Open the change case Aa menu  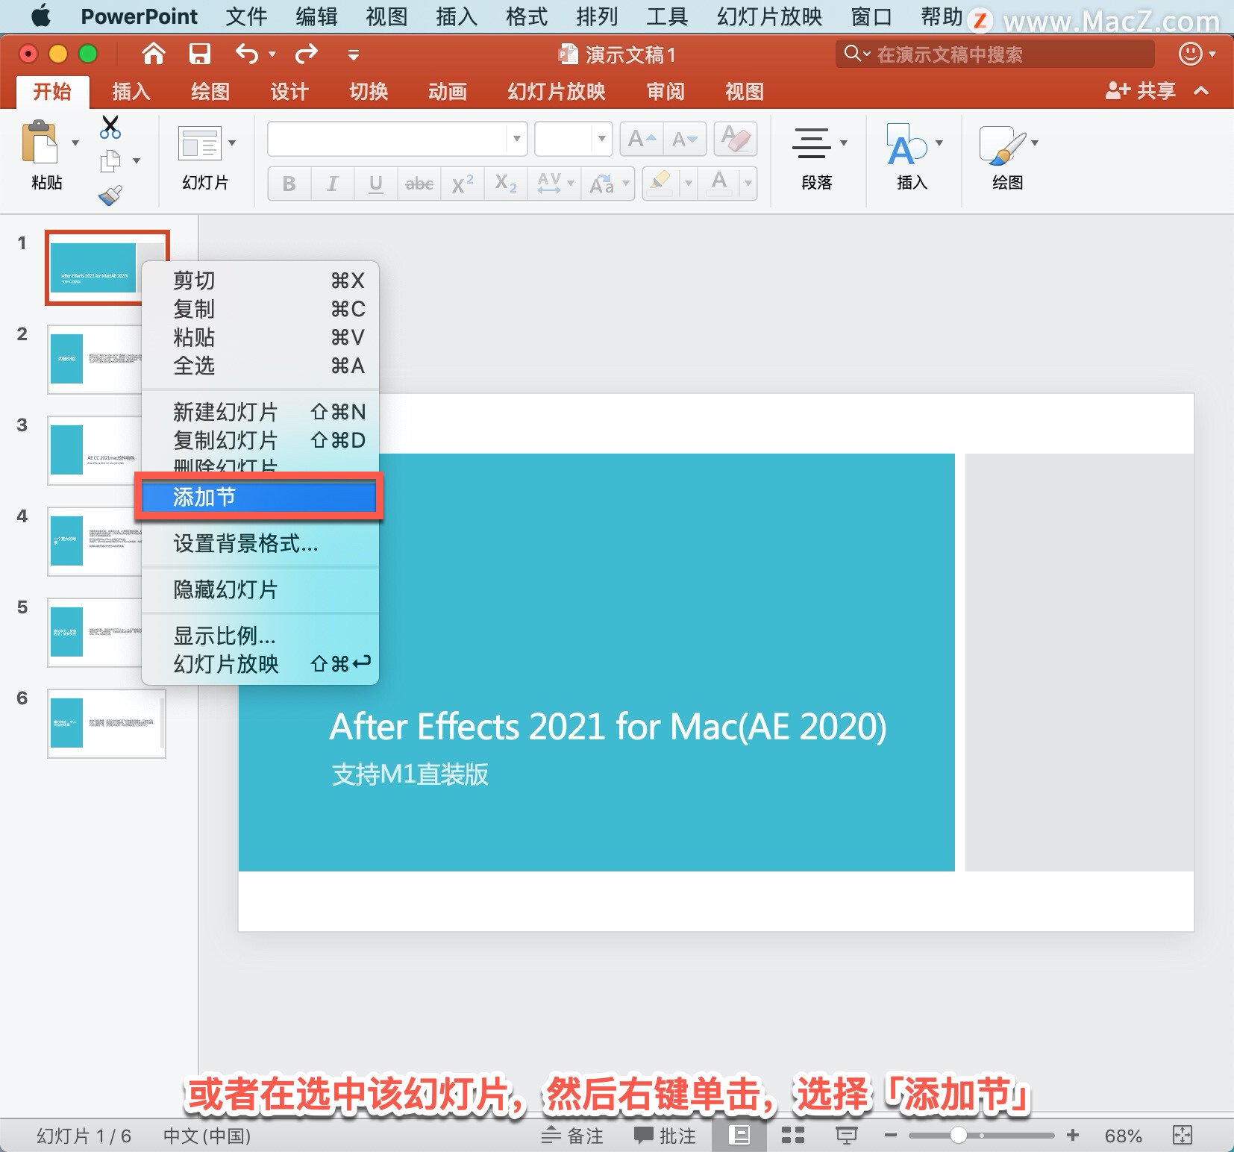608,184
